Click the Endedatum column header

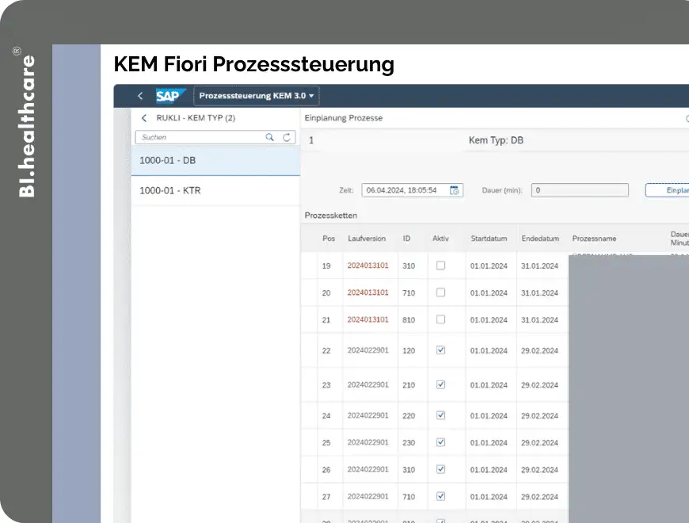pyautogui.click(x=540, y=239)
